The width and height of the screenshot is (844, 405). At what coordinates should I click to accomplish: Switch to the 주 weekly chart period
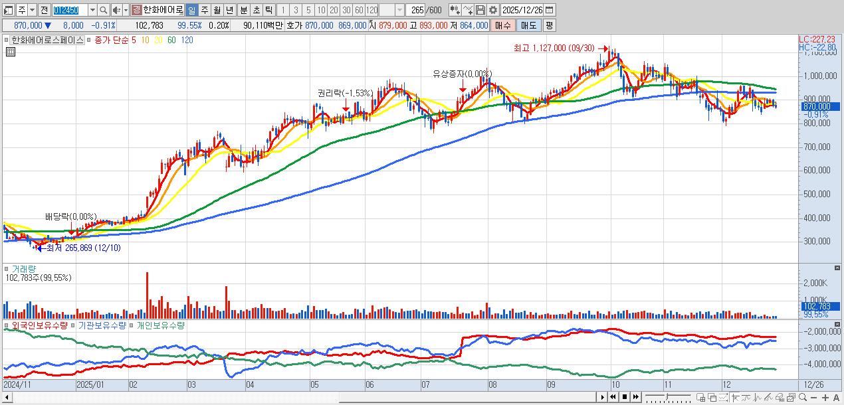click(204, 10)
